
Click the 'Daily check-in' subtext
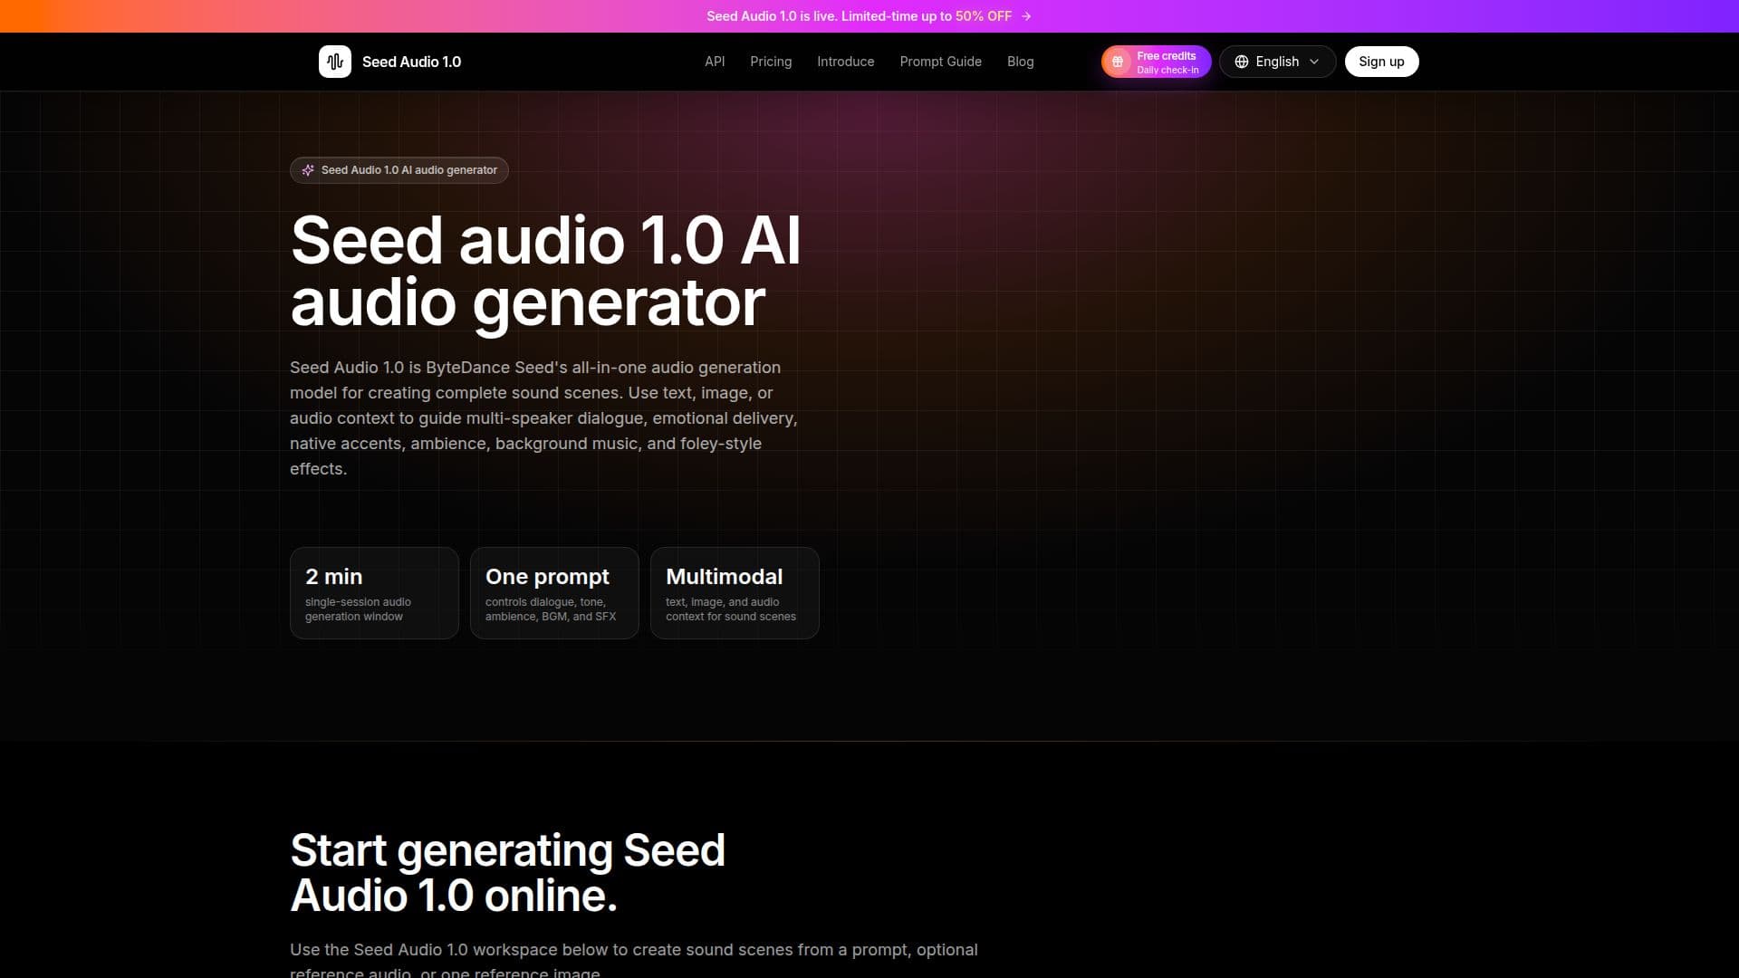(x=1167, y=70)
